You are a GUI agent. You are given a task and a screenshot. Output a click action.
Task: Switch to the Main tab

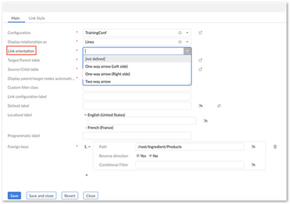coord(15,18)
